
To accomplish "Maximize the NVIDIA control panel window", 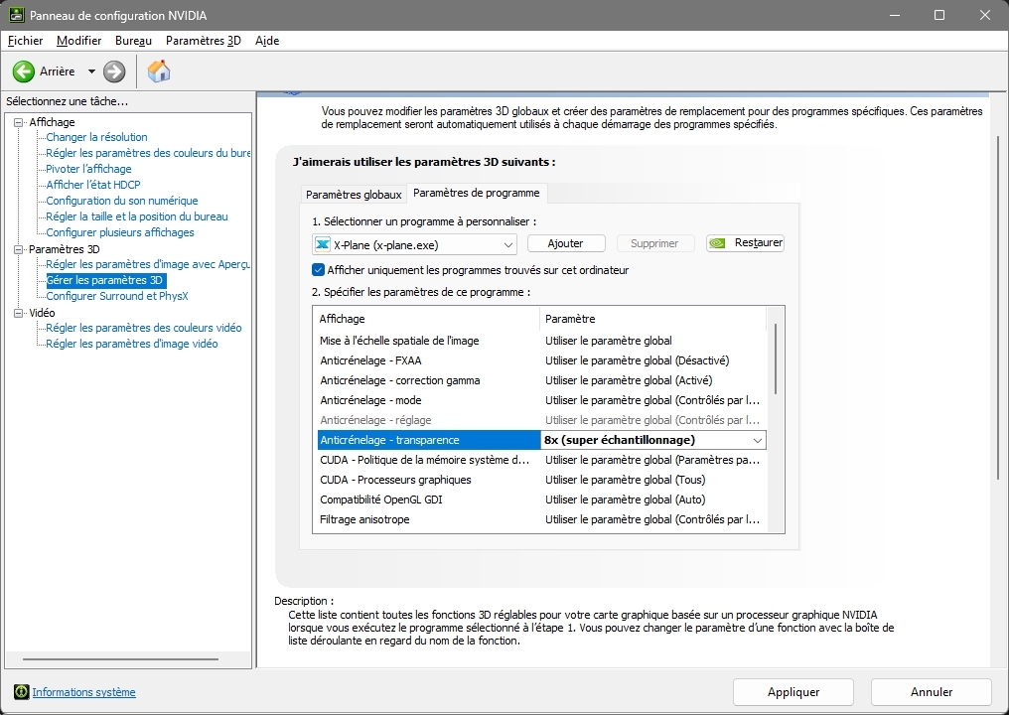I will coord(939,15).
